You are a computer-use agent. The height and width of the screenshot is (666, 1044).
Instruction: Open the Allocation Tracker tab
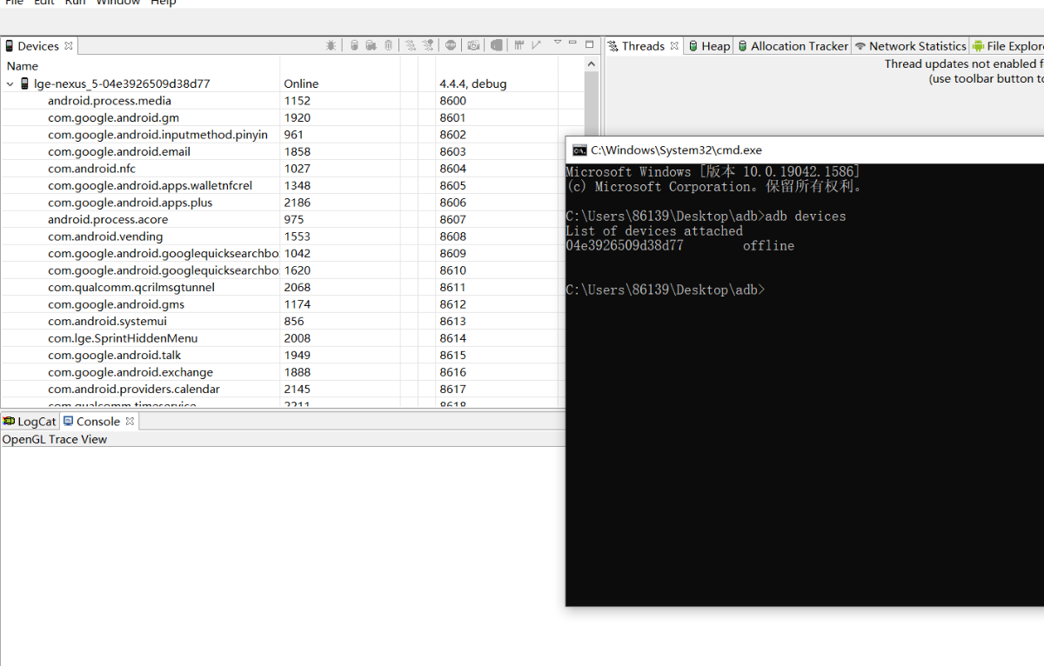pyautogui.click(x=793, y=46)
